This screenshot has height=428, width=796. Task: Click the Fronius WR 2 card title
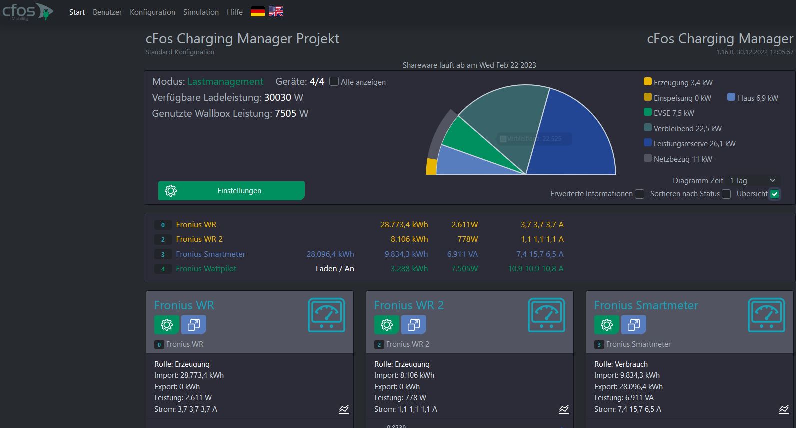click(409, 305)
